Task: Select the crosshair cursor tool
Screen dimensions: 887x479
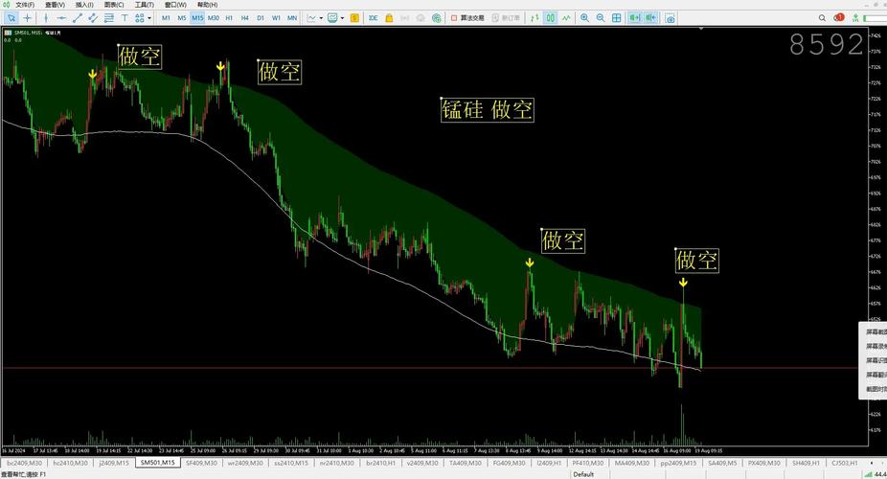Action: click(27, 17)
